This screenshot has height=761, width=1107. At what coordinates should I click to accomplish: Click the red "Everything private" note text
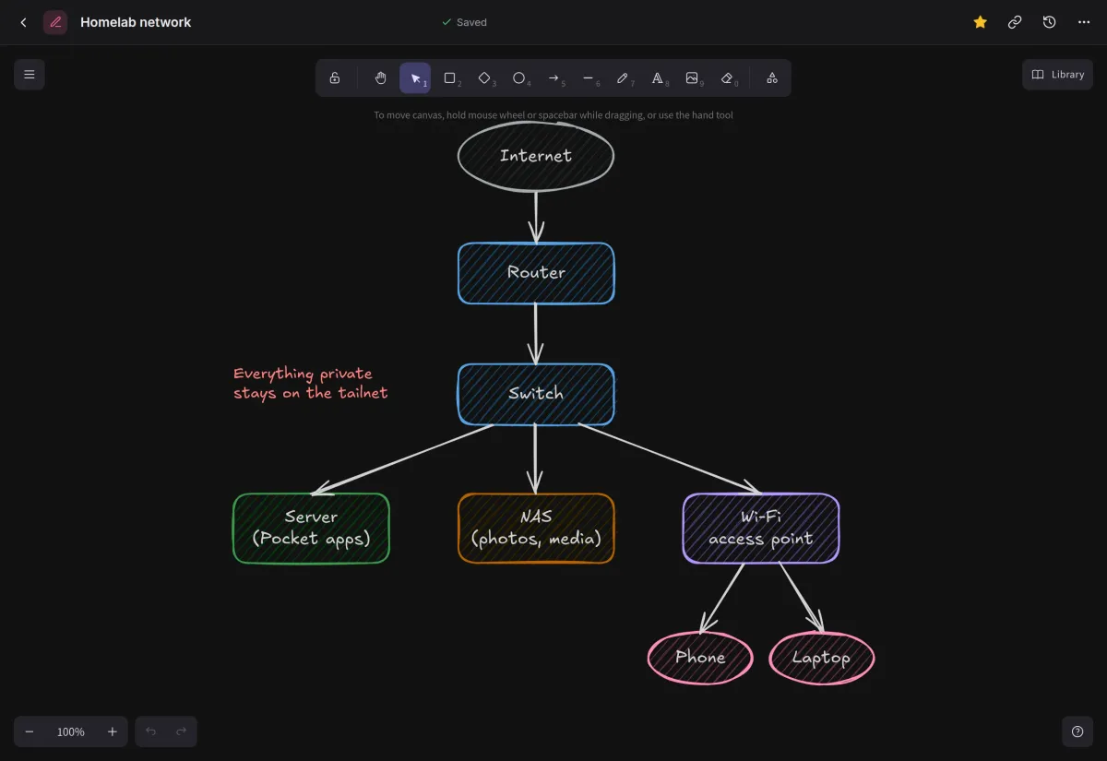tap(310, 383)
